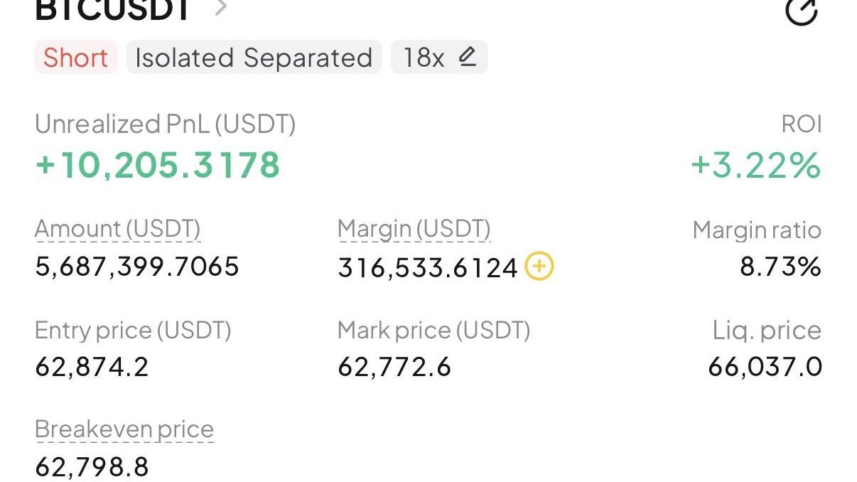
Task: Tap the Amount (USDT) underlined label
Action: pyautogui.click(x=118, y=229)
